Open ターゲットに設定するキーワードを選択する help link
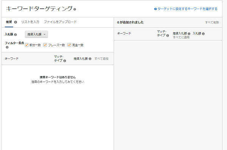 point(187,9)
